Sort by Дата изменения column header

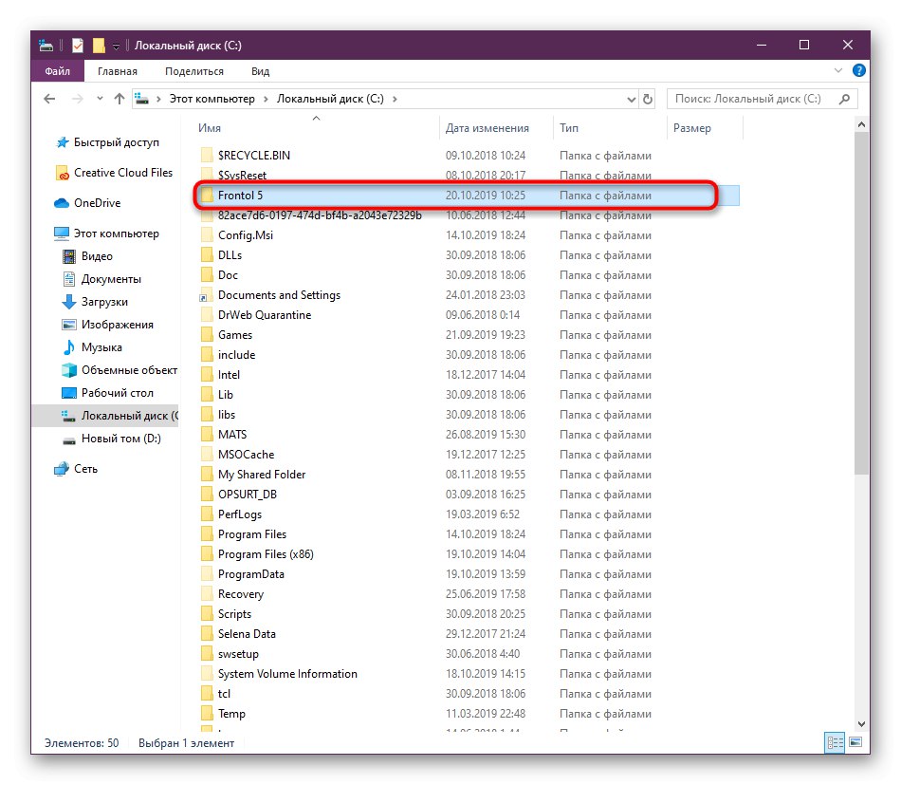tap(487, 128)
